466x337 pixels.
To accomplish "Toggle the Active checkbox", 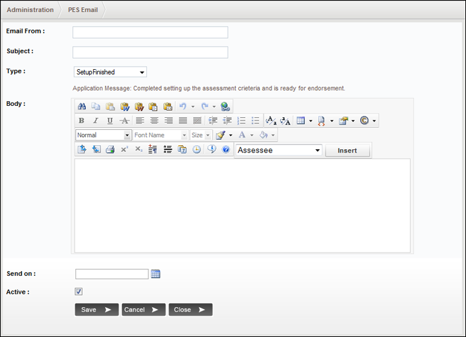I will pos(79,292).
